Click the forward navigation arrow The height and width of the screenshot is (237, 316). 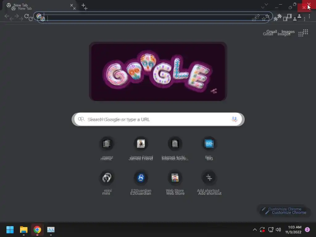(x=17, y=16)
